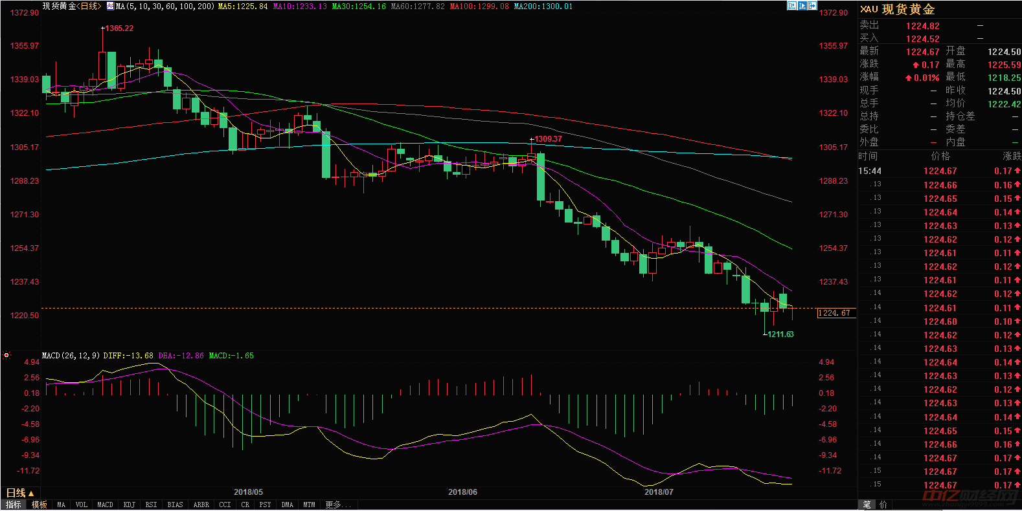Click the 2018/05 date label on timeline
Image resolution: width=1022 pixels, height=511 pixels.
pos(248,492)
